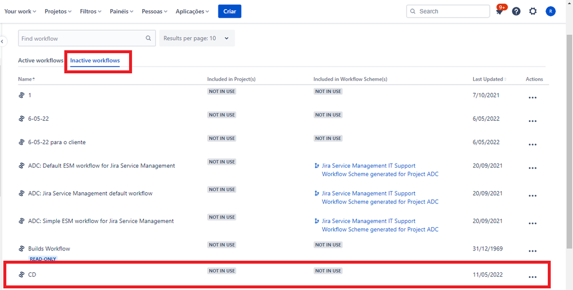The image size is (573, 290).
Task: Open Jira Service Management IT Support scheme in ADC: Simple ESM row
Action: [380, 225]
